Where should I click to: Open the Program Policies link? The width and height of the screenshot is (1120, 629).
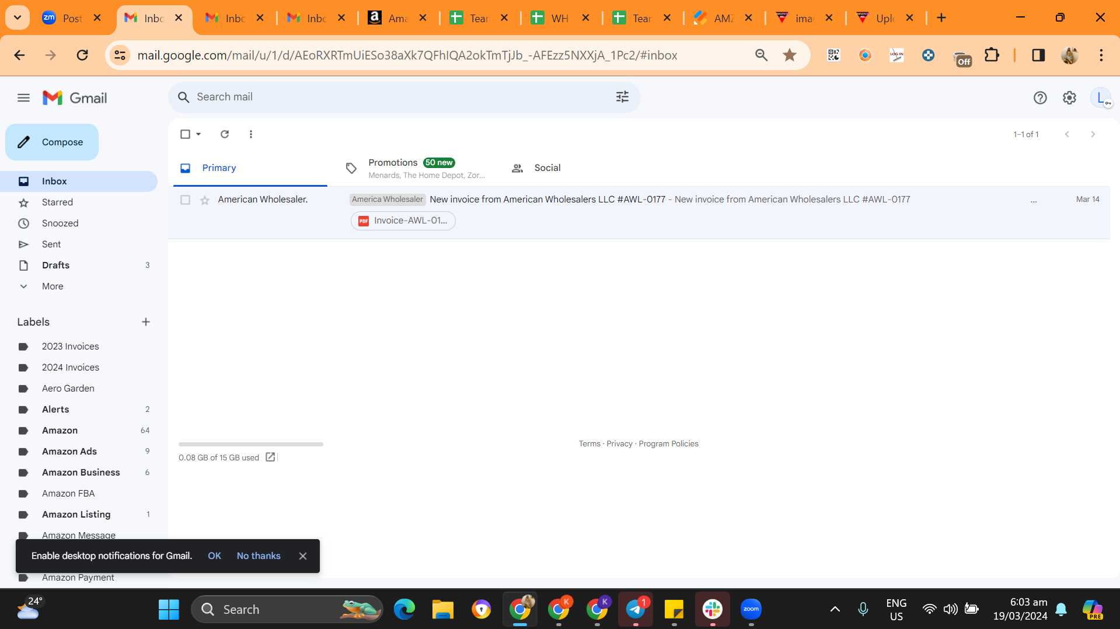click(668, 444)
